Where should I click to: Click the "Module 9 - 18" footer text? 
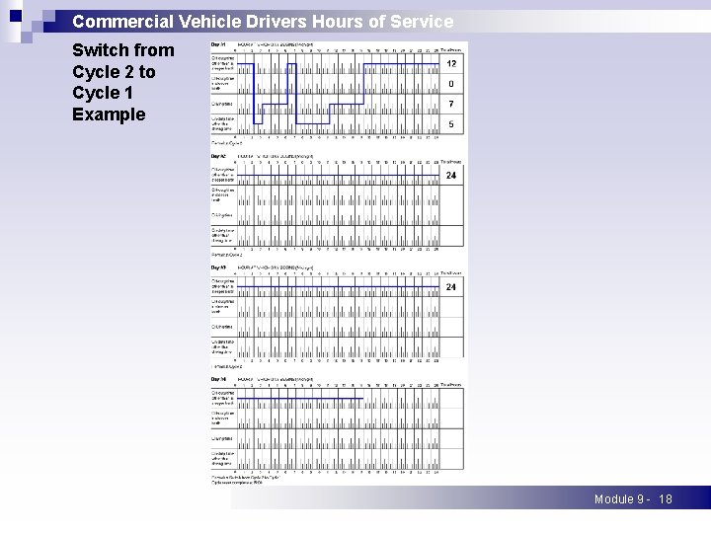(x=633, y=499)
